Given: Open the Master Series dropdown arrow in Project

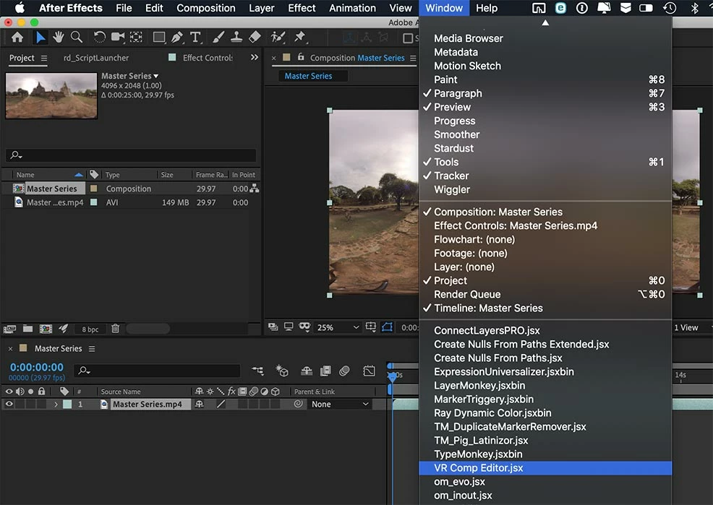Looking at the screenshot, I should click(x=156, y=76).
